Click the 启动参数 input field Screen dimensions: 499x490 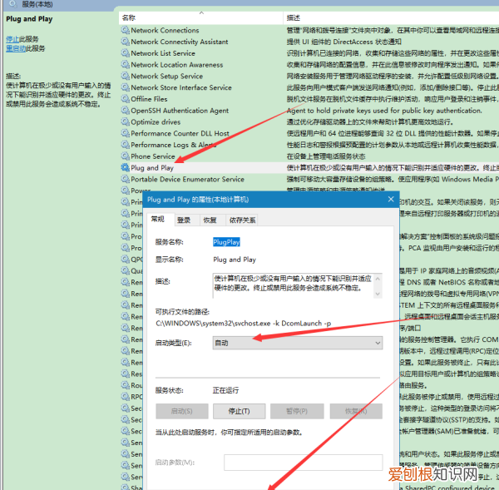point(304,463)
